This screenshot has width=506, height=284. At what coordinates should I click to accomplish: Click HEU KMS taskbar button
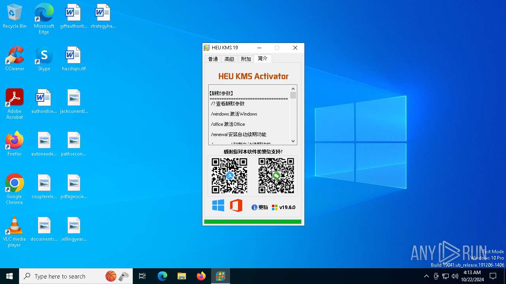[221, 276]
